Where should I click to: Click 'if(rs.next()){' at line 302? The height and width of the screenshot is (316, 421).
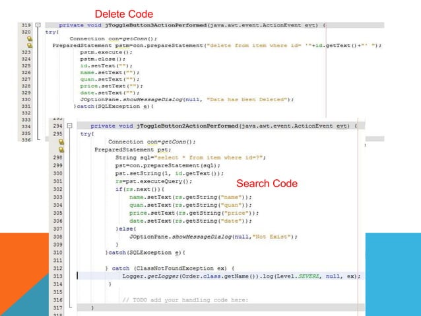(x=140, y=189)
